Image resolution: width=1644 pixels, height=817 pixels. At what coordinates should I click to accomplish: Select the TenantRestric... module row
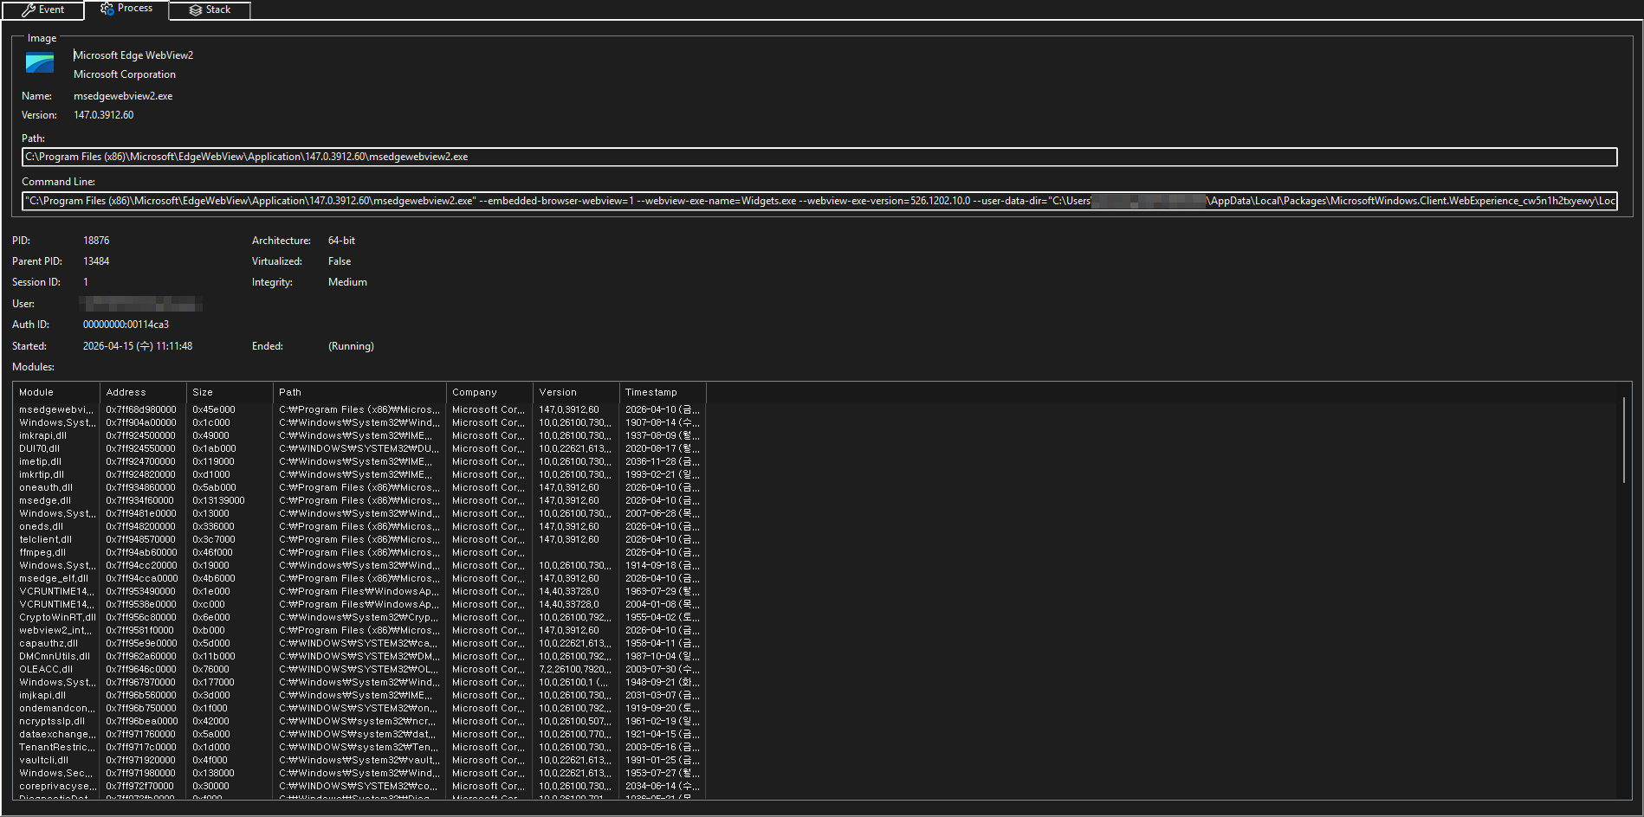pos(359,747)
